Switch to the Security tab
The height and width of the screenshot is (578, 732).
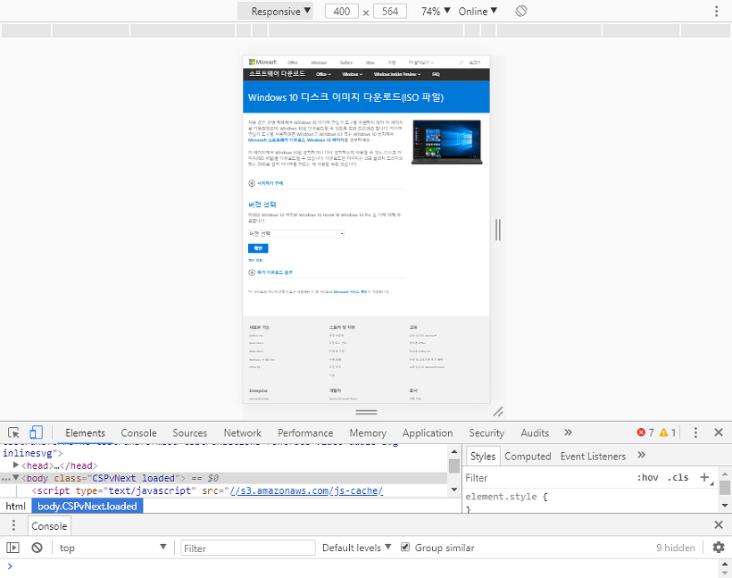click(x=487, y=432)
